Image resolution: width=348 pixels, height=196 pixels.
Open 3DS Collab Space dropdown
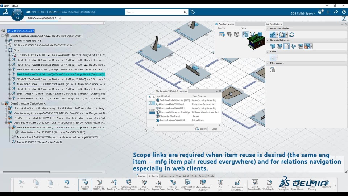(303, 13)
